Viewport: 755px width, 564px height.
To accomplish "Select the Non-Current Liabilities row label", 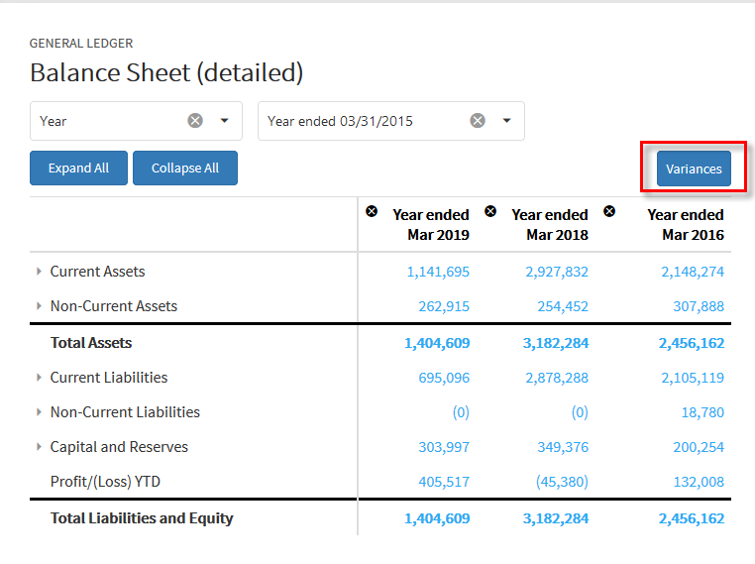I will click(x=125, y=411).
